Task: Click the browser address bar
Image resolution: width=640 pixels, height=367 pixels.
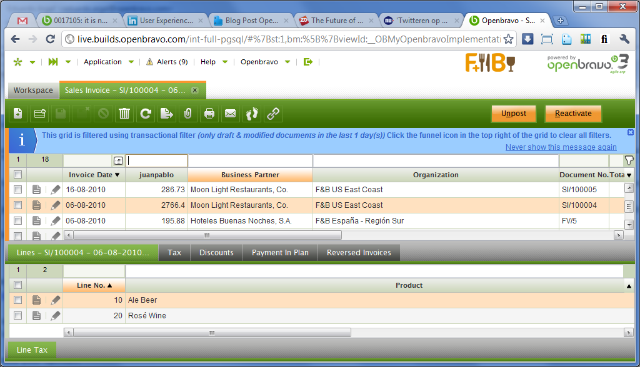Action: (288, 39)
